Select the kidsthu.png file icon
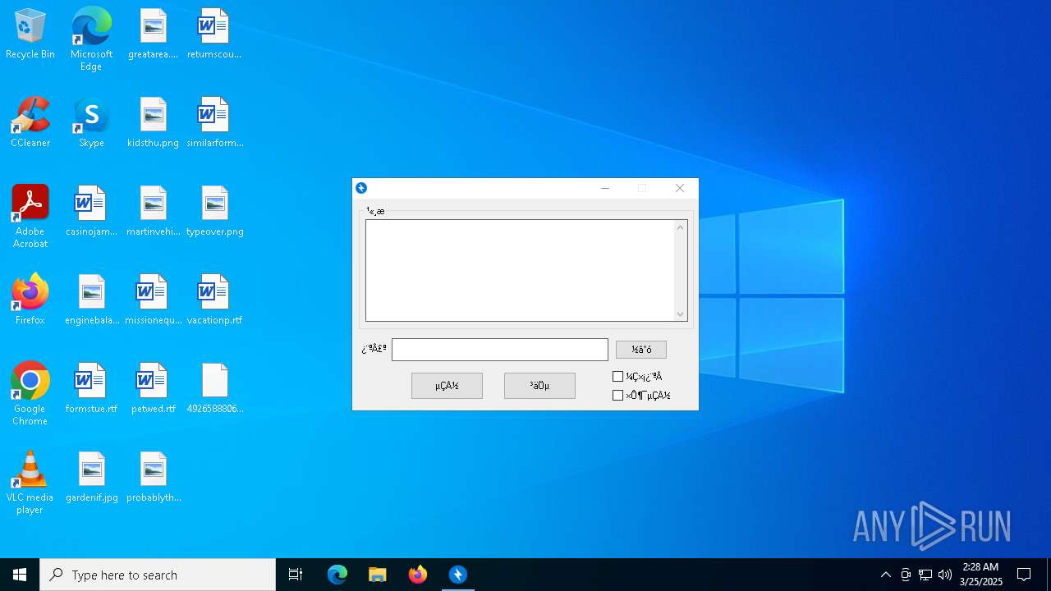 pyautogui.click(x=154, y=122)
